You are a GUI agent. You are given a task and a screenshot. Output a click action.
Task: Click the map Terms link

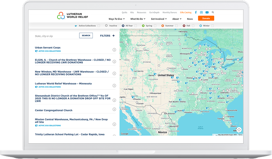tap(240, 135)
